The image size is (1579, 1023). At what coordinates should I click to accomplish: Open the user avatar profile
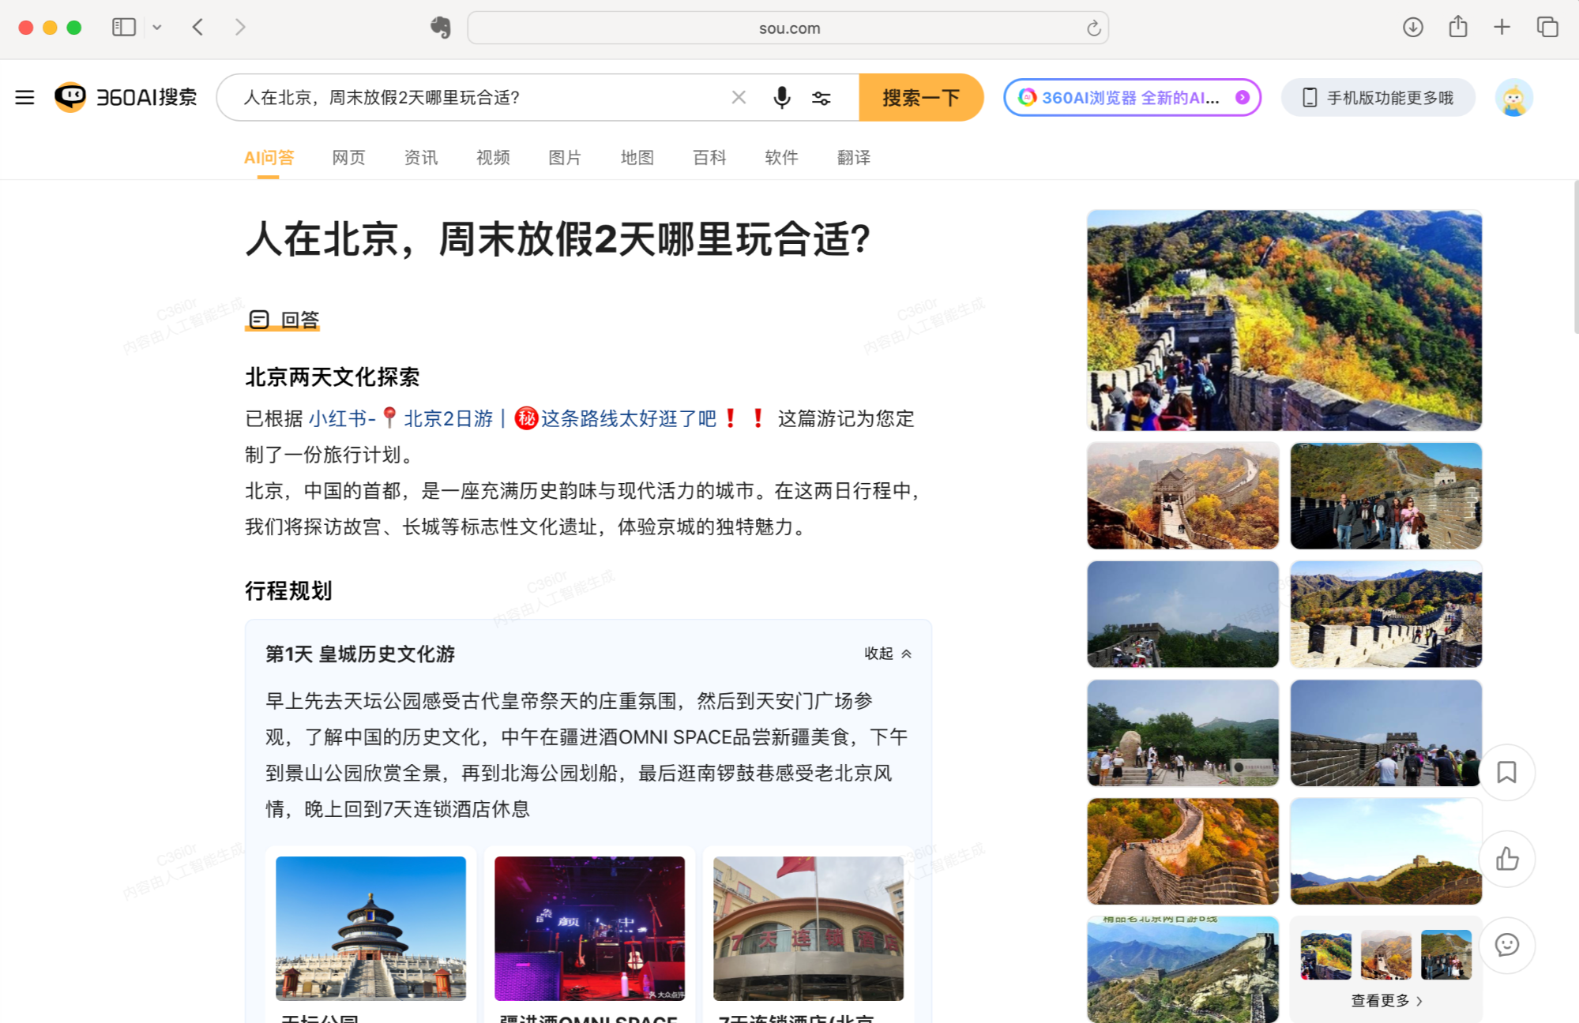tap(1513, 97)
